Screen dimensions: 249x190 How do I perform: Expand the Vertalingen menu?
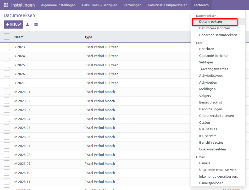132,5
